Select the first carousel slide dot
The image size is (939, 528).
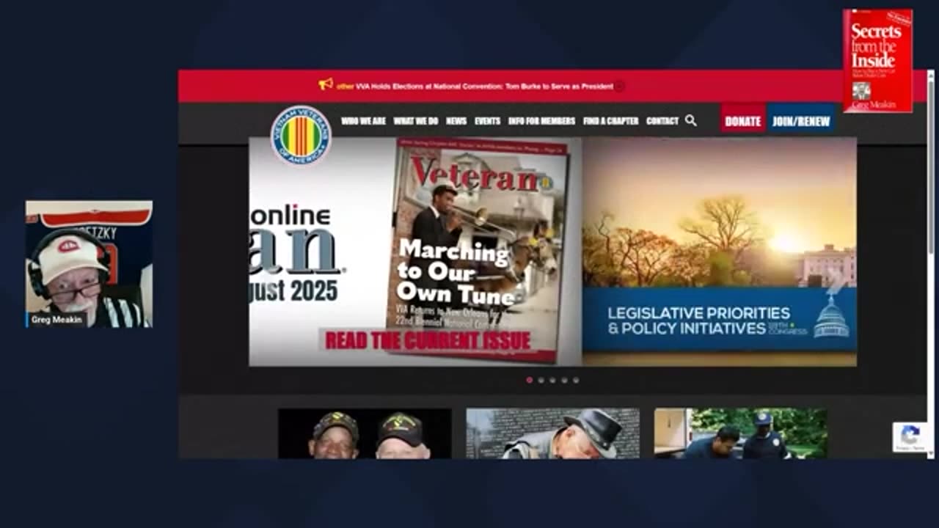pos(530,380)
